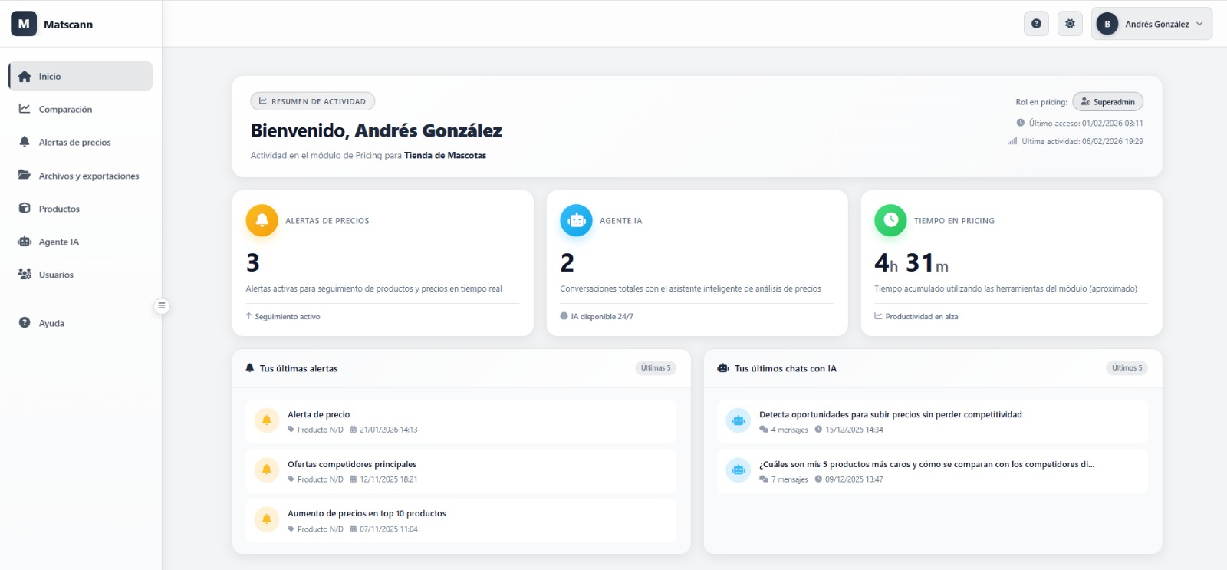Click 7 mensajes under second chat
This screenshot has height=570, width=1227.
point(789,479)
